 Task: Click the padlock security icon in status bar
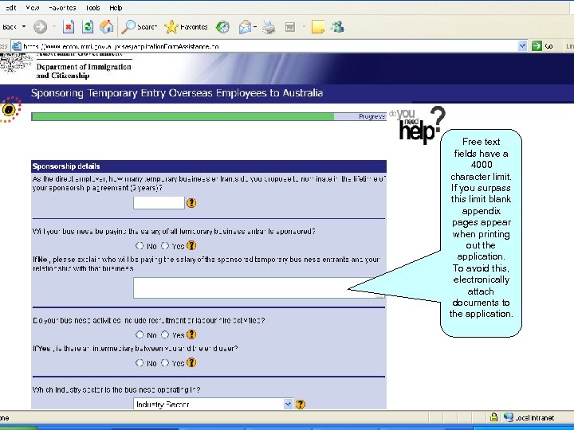(x=493, y=416)
